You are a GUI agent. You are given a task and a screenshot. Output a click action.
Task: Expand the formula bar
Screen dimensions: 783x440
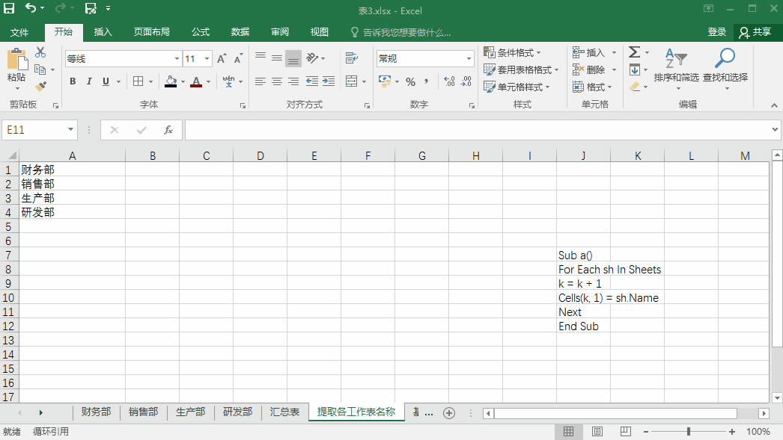(x=775, y=129)
